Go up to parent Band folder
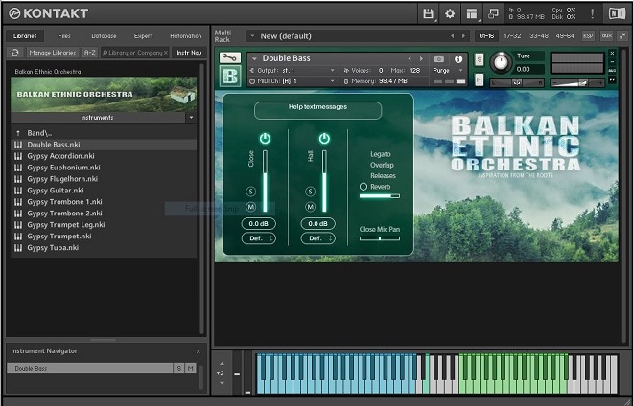This screenshot has width=633, height=406. (104, 133)
